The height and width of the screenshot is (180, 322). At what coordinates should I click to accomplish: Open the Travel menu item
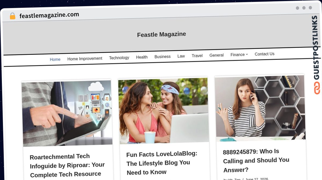pos(197,56)
